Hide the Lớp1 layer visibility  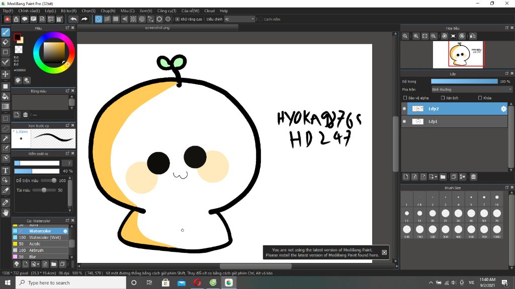(404, 121)
